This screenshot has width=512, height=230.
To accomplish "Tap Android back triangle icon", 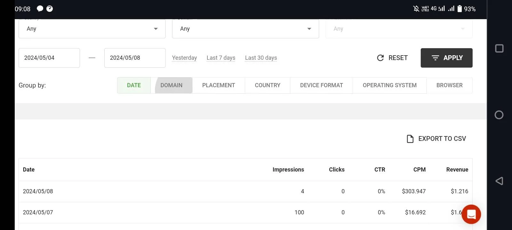I will coord(499,181).
